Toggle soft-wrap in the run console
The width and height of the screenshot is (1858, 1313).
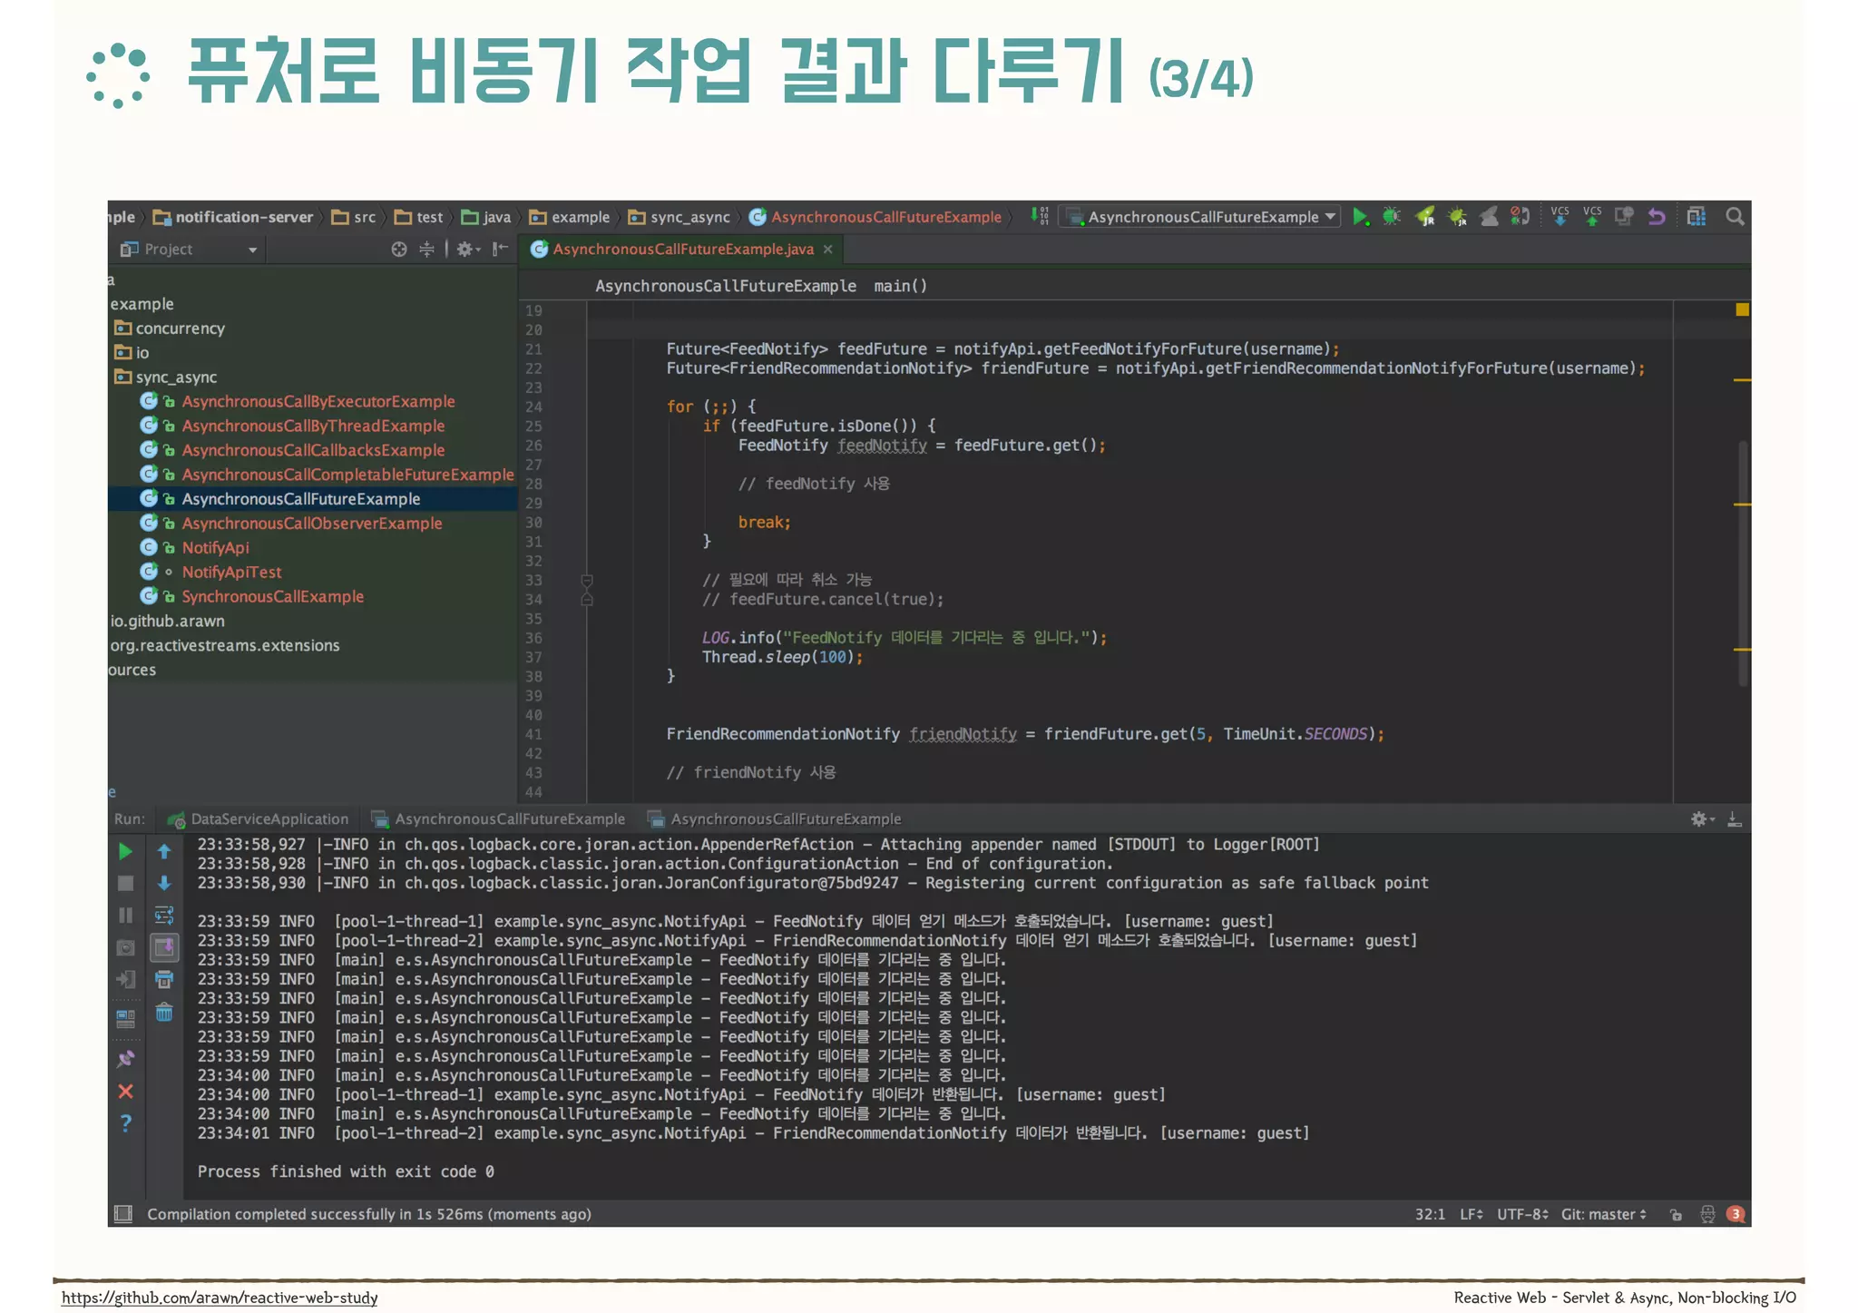click(164, 915)
